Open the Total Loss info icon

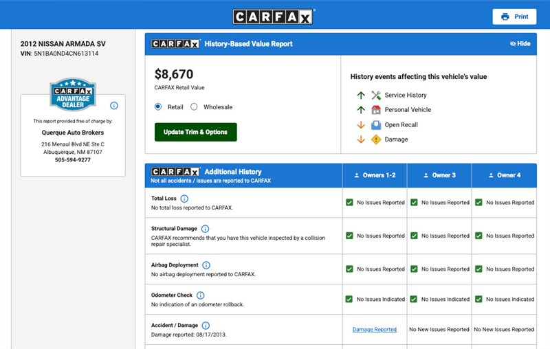(184, 199)
